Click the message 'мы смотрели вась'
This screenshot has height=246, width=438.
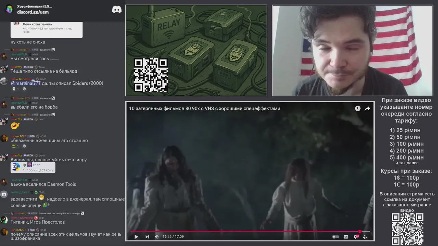point(30,59)
